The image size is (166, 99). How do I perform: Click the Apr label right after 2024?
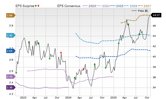tap(80, 97)
